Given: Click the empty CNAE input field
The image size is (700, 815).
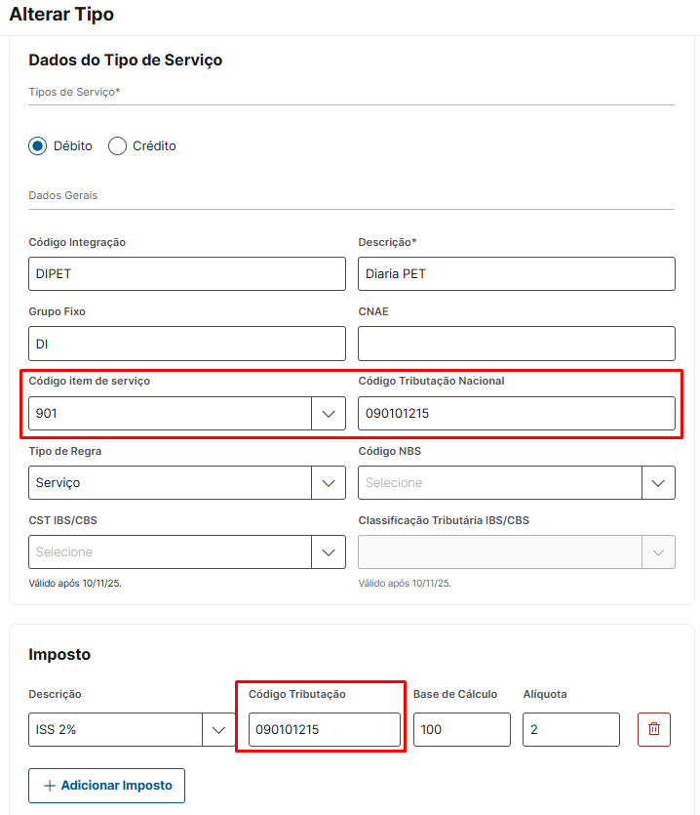Looking at the screenshot, I should point(516,344).
